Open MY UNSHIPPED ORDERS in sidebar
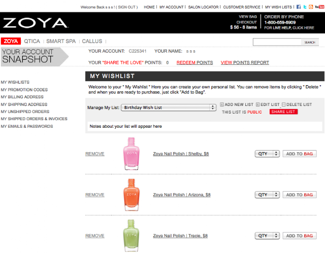The image size is (325, 256). 25,112
